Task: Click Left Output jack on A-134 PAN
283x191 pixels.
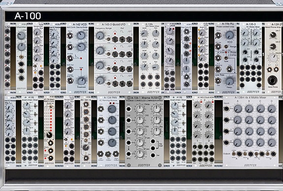Action: click(100, 154)
